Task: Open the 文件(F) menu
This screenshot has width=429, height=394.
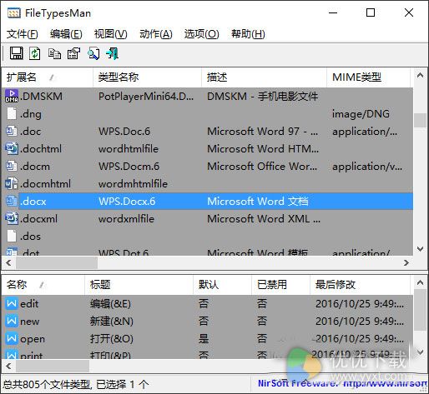Action: tap(23, 34)
